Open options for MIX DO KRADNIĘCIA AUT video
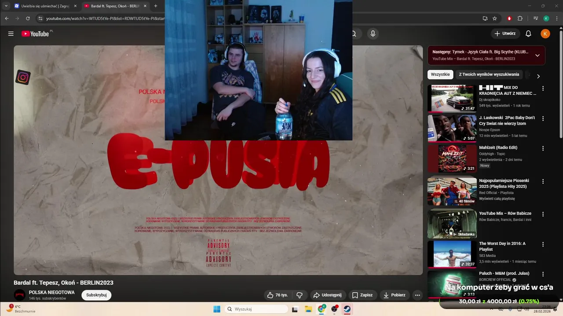This screenshot has height=316, width=563. (543, 88)
